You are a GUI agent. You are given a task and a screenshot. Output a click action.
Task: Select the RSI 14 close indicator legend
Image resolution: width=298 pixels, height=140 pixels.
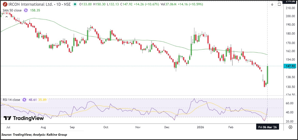click(x=11, y=100)
